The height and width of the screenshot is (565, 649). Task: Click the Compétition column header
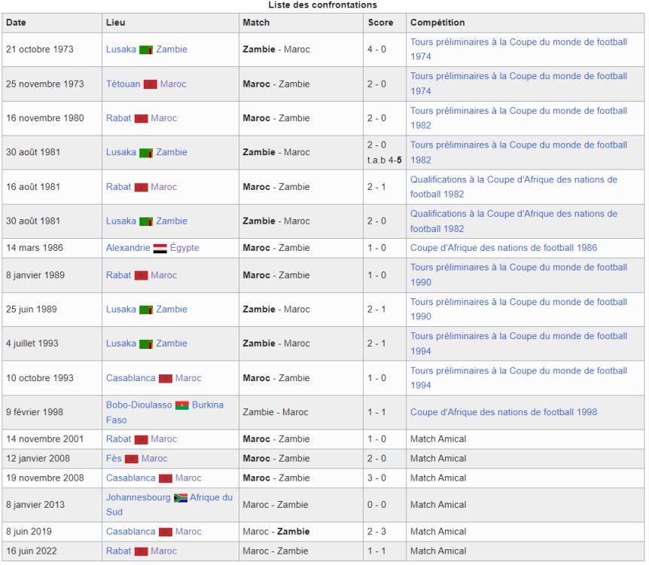[x=437, y=23]
